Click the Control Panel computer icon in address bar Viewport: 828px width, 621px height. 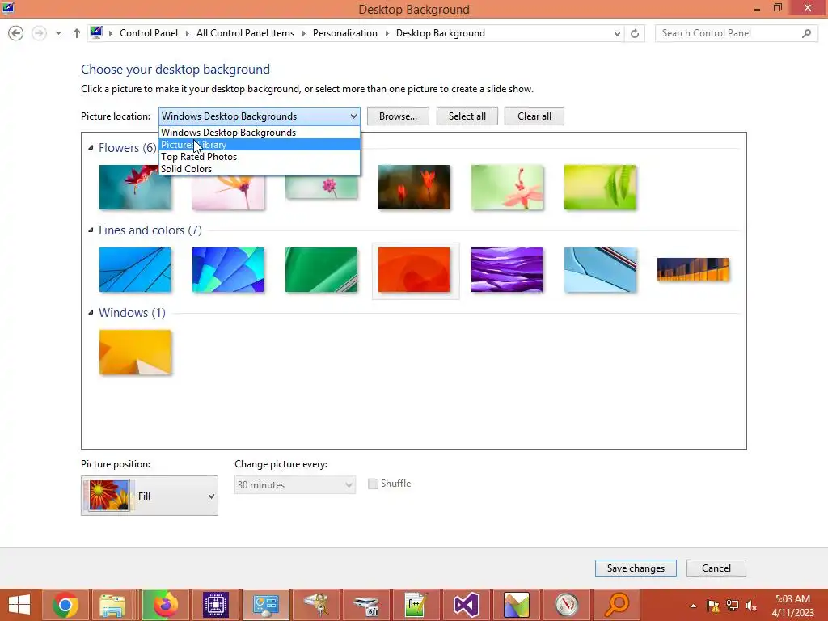[96, 32]
